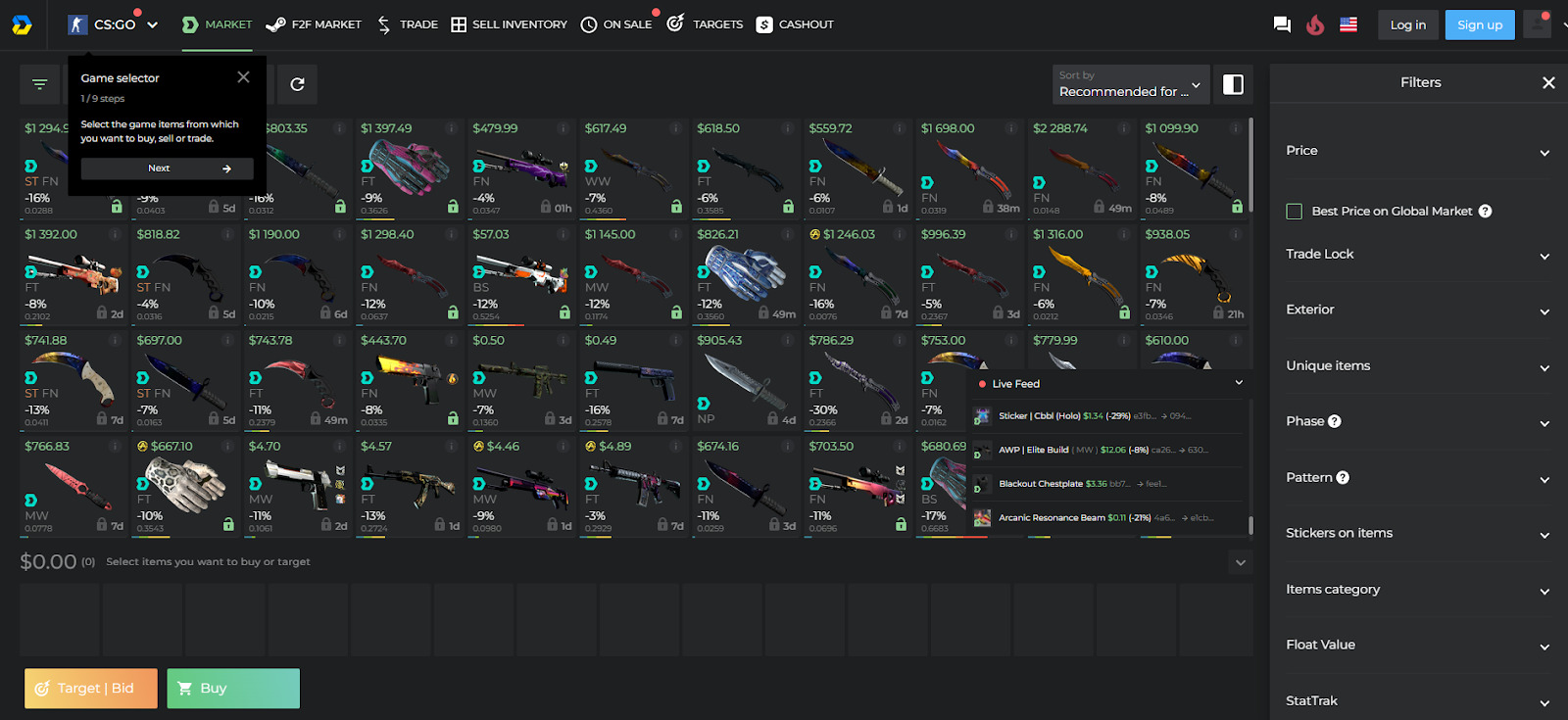Open the Phase help question icon
1568x720 pixels.
point(1334,421)
